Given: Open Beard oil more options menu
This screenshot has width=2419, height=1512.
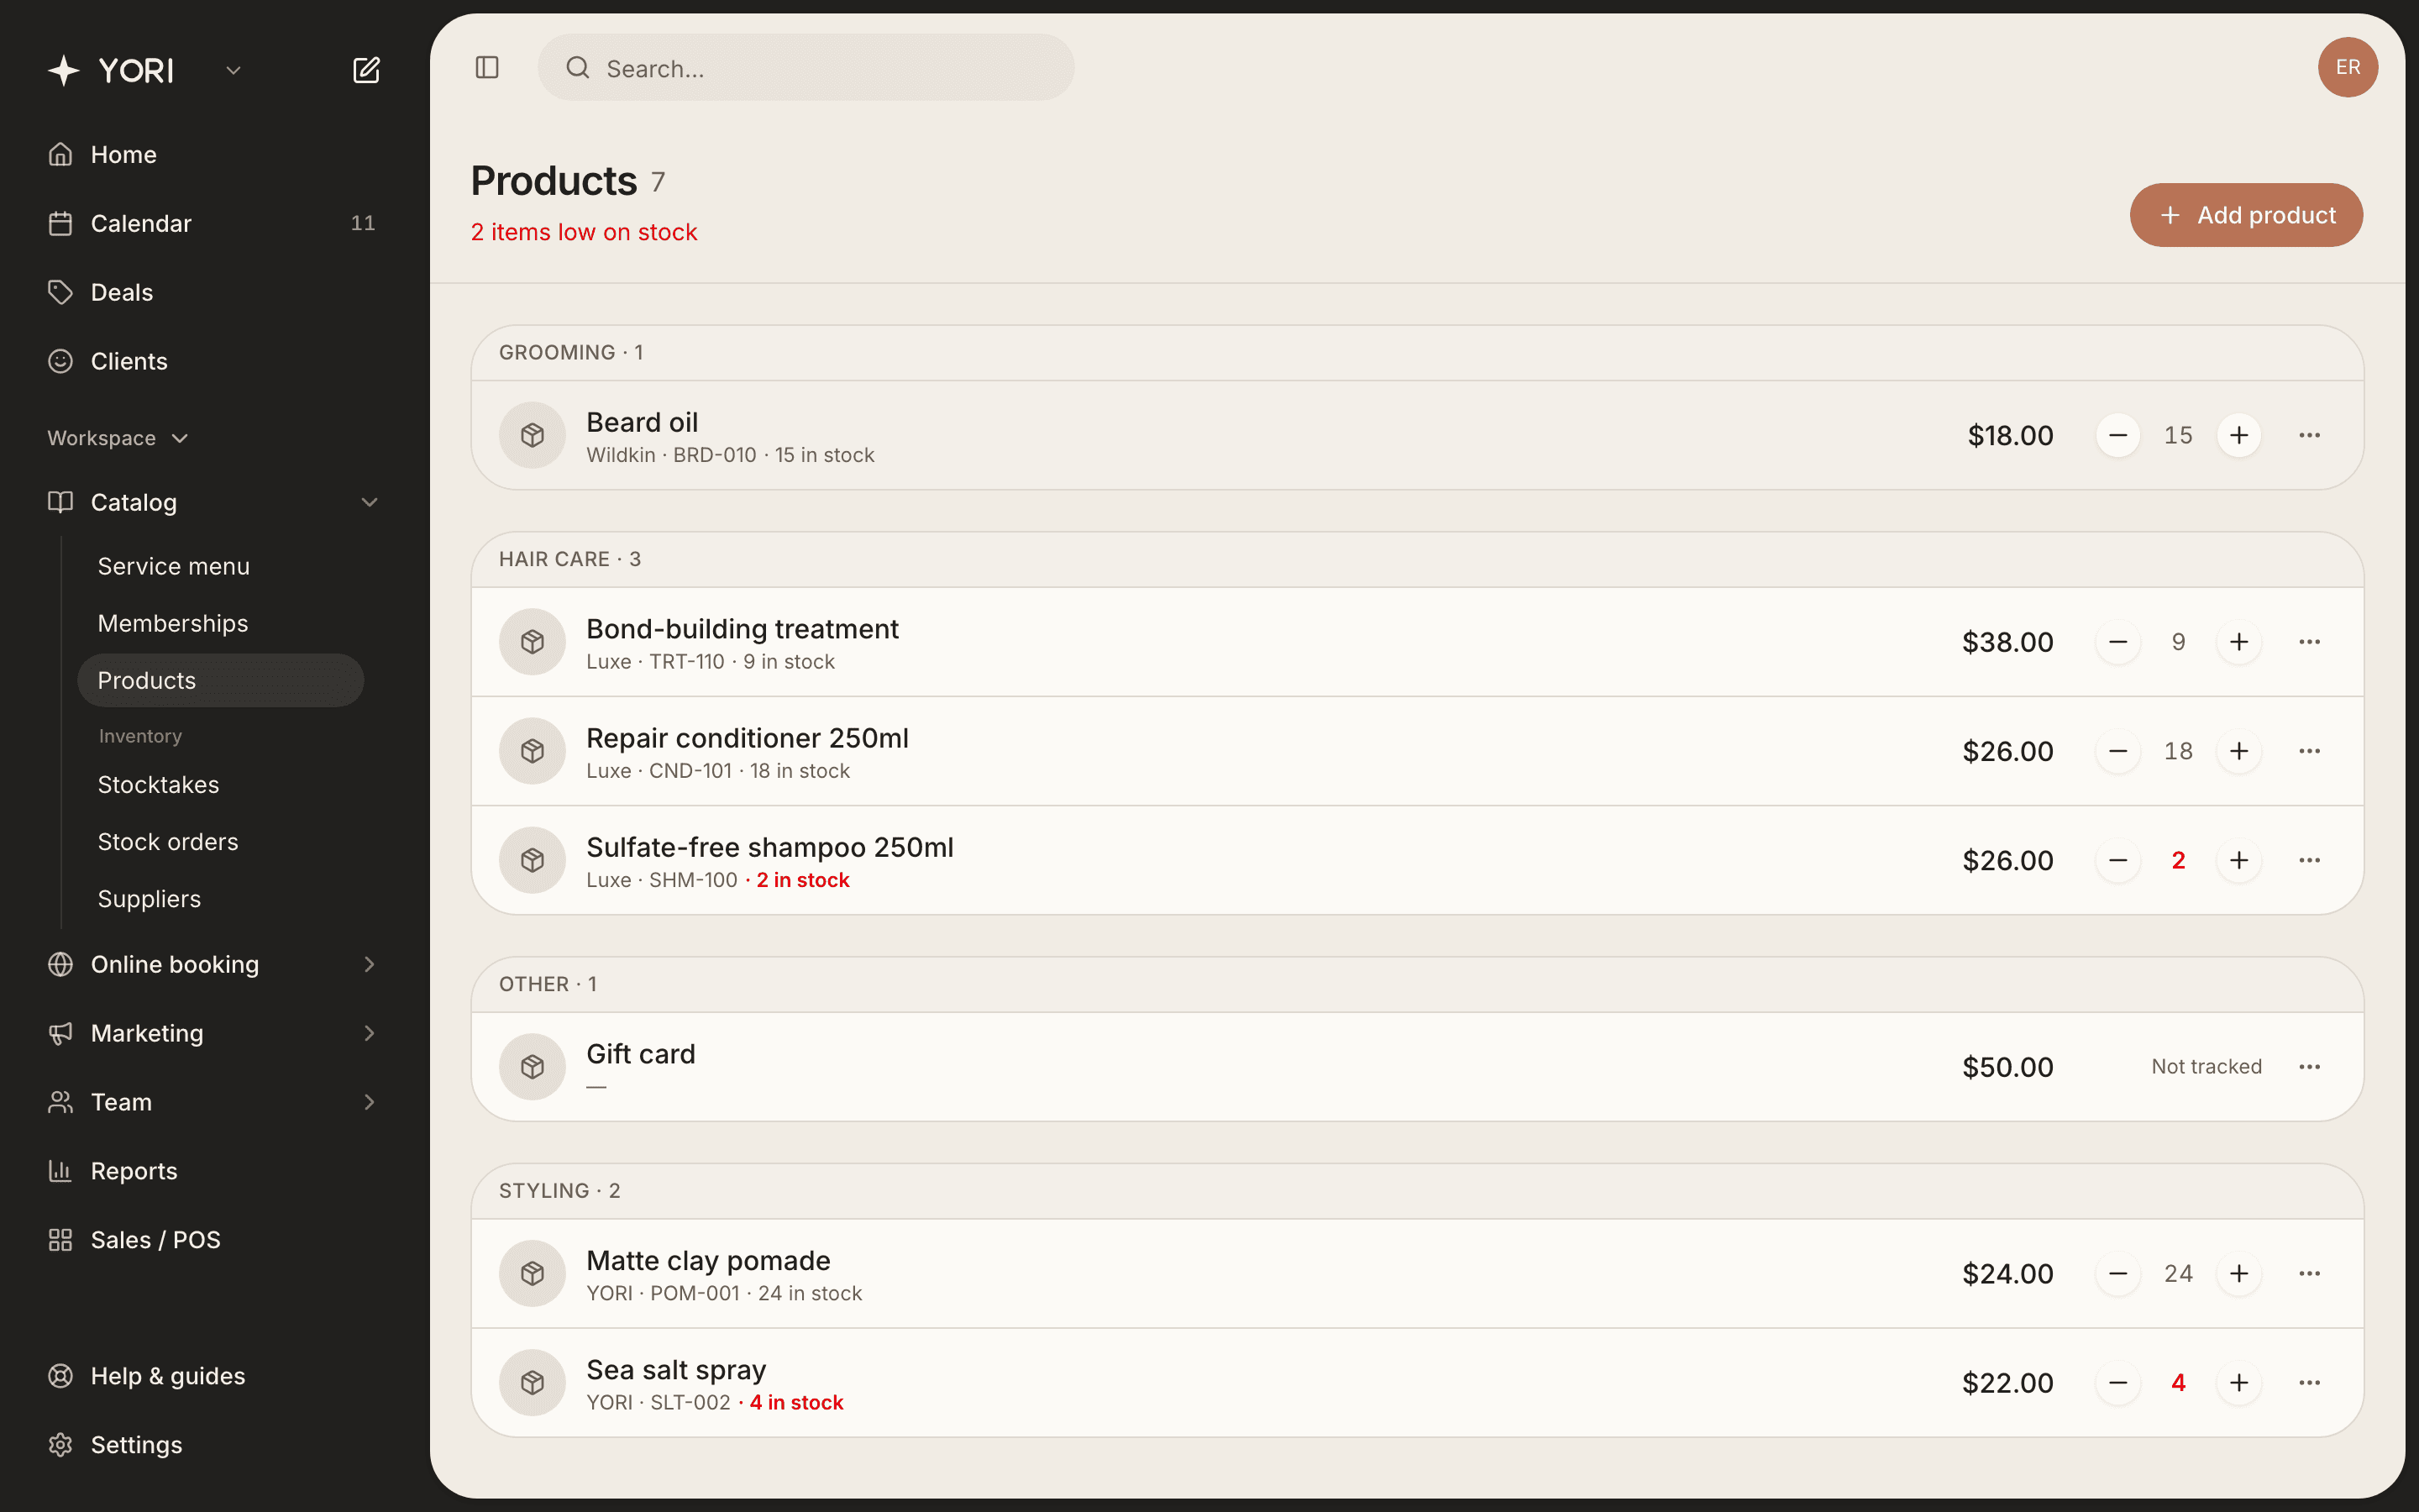Looking at the screenshot, I should 2309,435.
